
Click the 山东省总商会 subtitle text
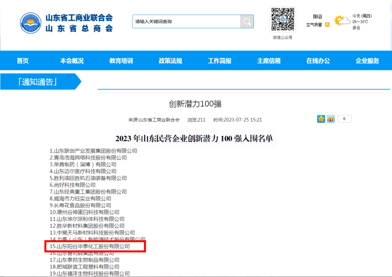(x=79, y=29)
